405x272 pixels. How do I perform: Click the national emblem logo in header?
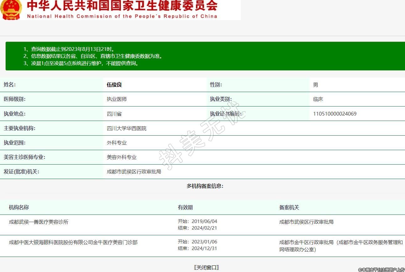pyautogui.click(x=11, y=9)
